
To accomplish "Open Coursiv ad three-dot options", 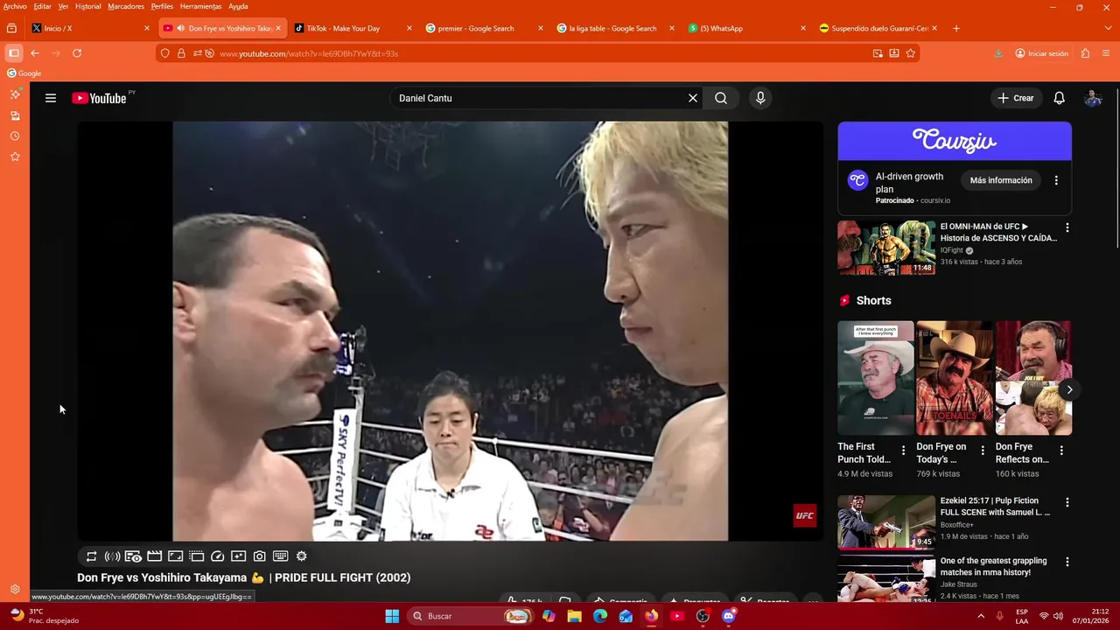I will click(x=1056, y=180).
